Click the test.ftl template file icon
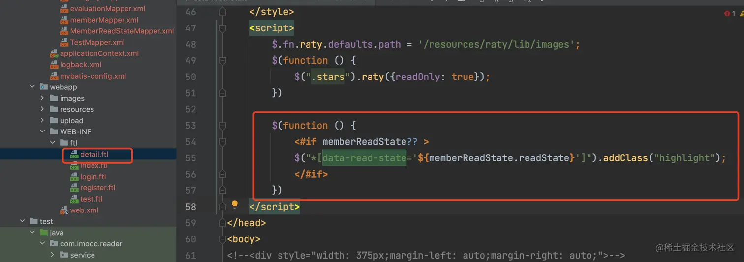The height and width of the screenshot is (262, 744). 74,199
